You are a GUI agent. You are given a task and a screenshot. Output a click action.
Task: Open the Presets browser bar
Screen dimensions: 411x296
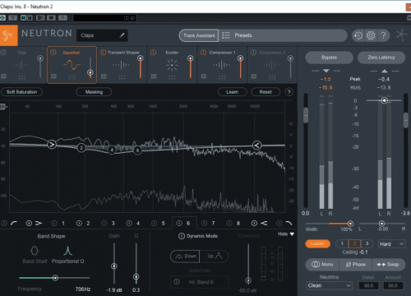[283, 35]
